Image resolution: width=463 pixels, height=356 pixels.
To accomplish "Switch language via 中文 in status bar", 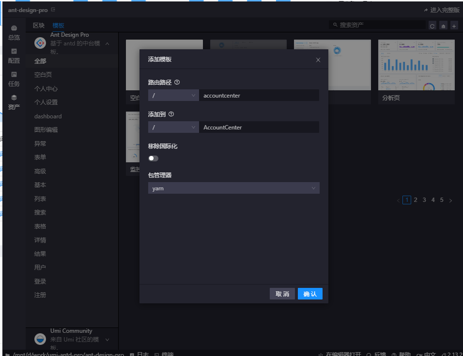I will (426, 354).
